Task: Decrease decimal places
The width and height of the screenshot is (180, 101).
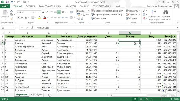Action: [82, 19]
